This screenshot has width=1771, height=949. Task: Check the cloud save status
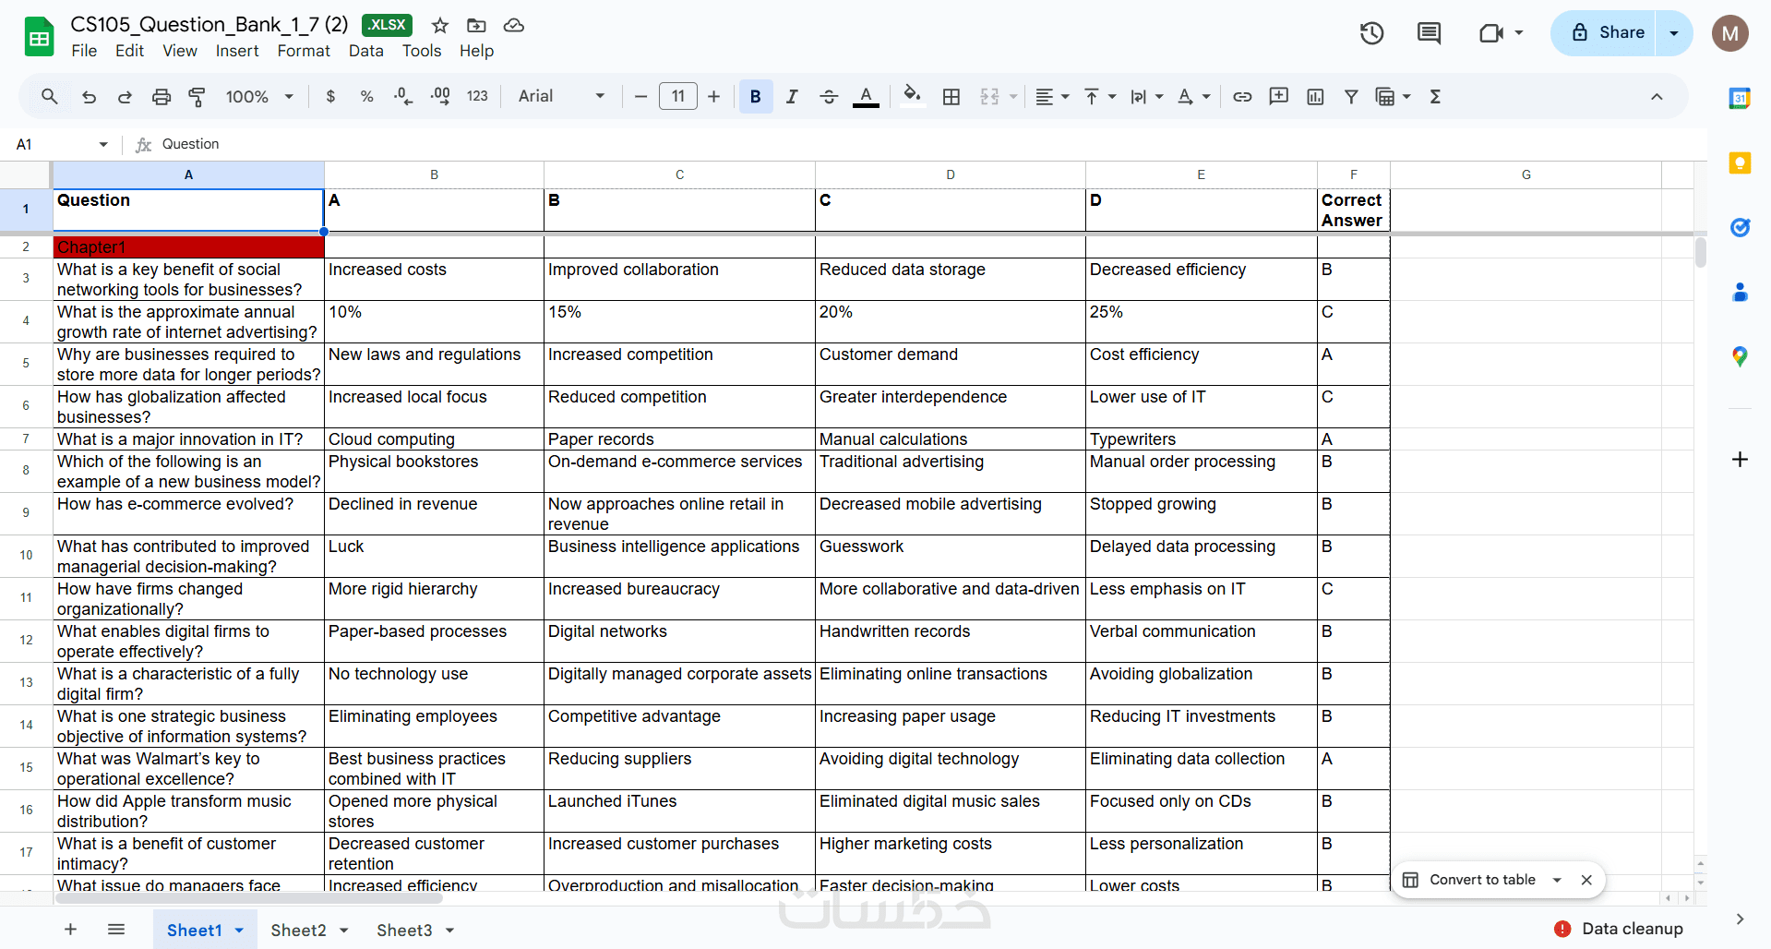tap(514, 25)
